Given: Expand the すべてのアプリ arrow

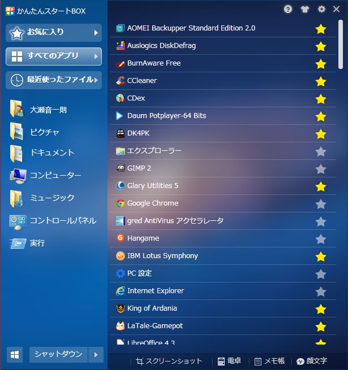Looking at the screenshot, I should coord(96,56).
